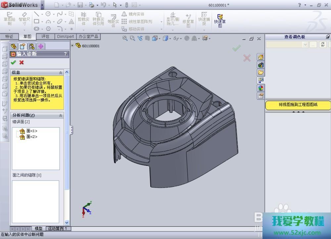Switch to the 评估 ribbon tab
The width and height of the screenshot is (331, 239).
(x=45, y=36)
